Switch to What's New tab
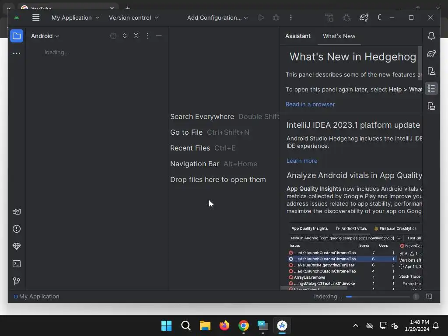Image resolution: width=448 pixels, height=336 pixels. [x=339, y=36]
